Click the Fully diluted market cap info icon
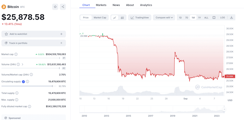 [x=29, y=106]
